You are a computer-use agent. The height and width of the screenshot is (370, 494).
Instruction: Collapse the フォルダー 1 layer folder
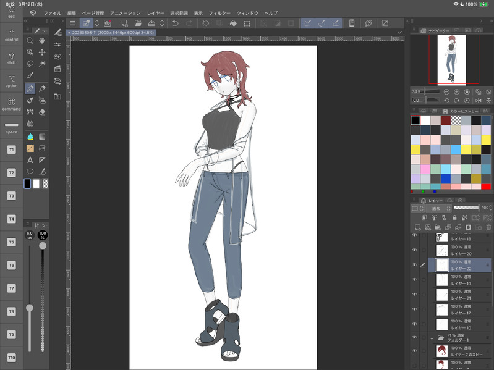click(432, 338)
